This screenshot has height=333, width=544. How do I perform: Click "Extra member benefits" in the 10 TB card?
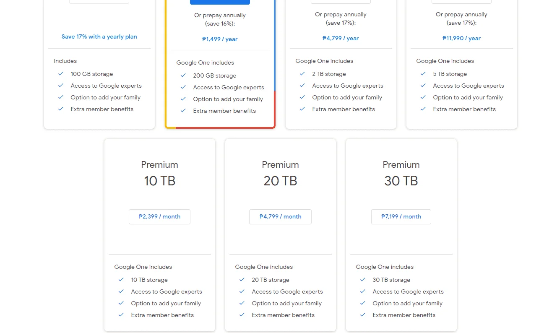162,315
